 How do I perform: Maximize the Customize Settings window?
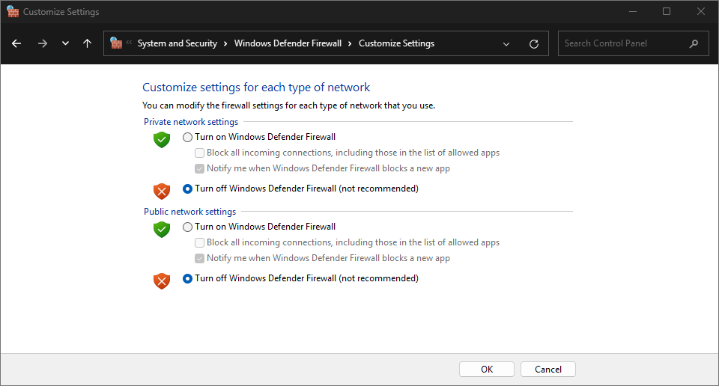[x=667, y=11]
